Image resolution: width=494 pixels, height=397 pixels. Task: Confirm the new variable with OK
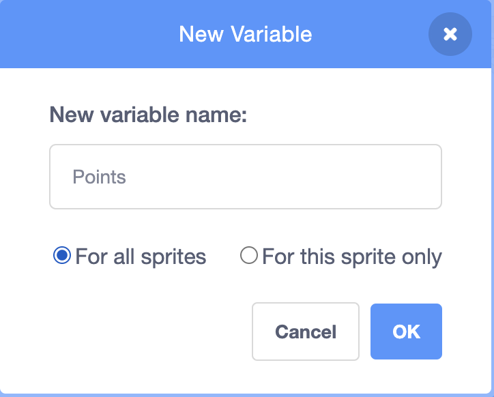[406, 332]
